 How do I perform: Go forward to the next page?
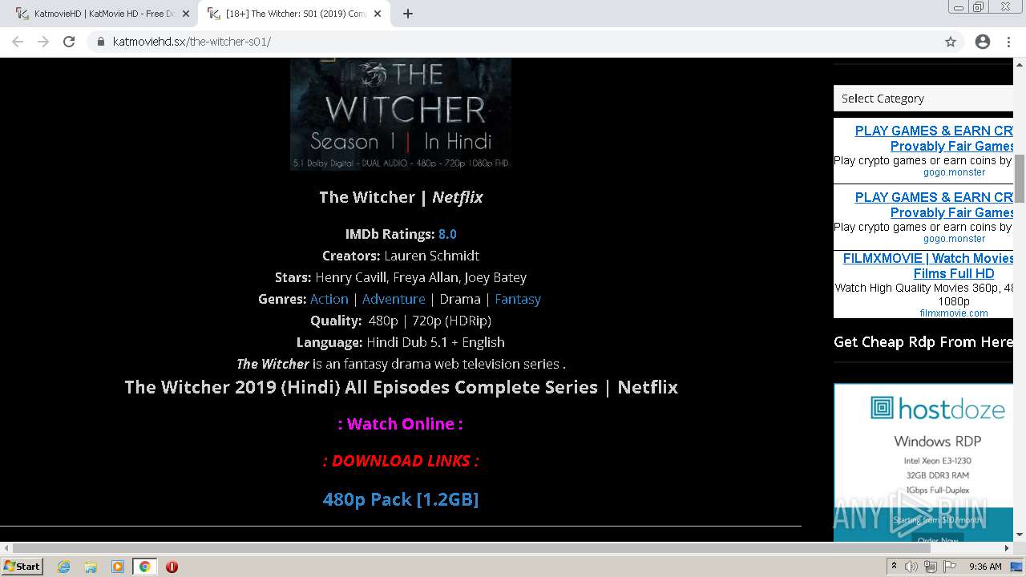[43, 42]
